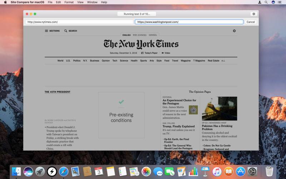
Task: Click The New York Times masthead logo
Action: pos(141,44)
